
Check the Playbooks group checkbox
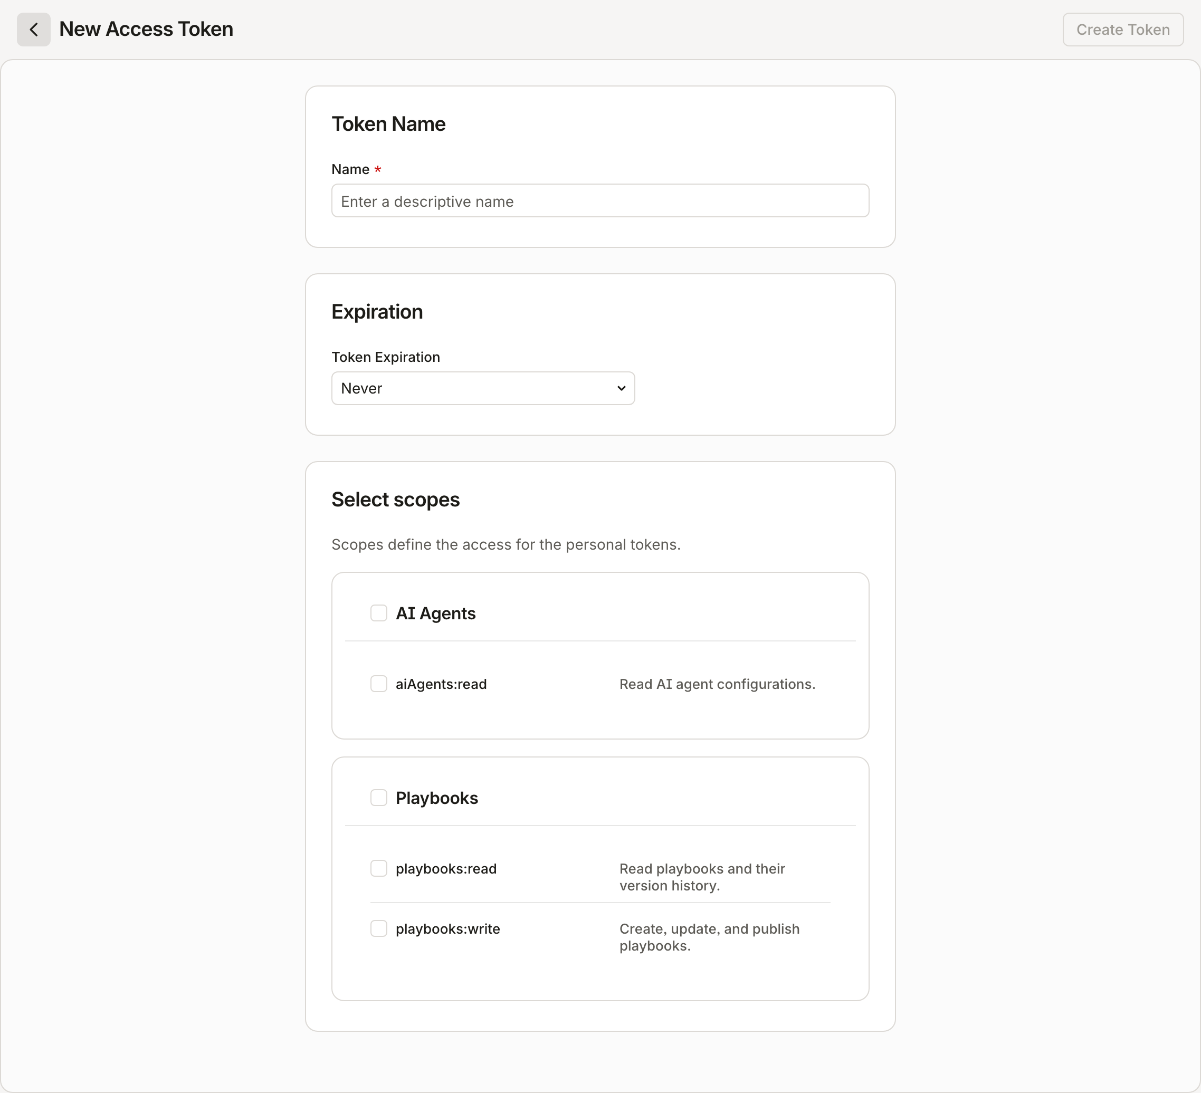pyautogui.click(x=379, y=798)
